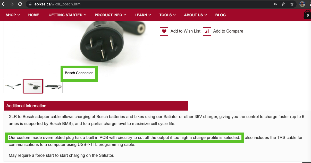Click the key password icon in address bar

click(x=275, y=4)
